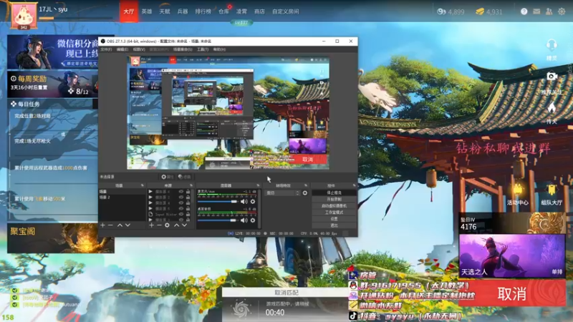Pop out the 转场特效 dock via its header icon
The height and width of the screenshot is (322, 573).
click(306, 185)
